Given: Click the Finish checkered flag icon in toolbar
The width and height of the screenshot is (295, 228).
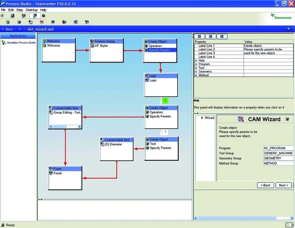Looking at the screenshot, I should point(87,22).
